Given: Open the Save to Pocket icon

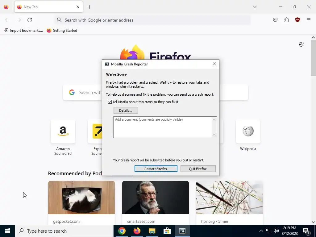Looking at the screenshot, I should [x=275, y=20].
